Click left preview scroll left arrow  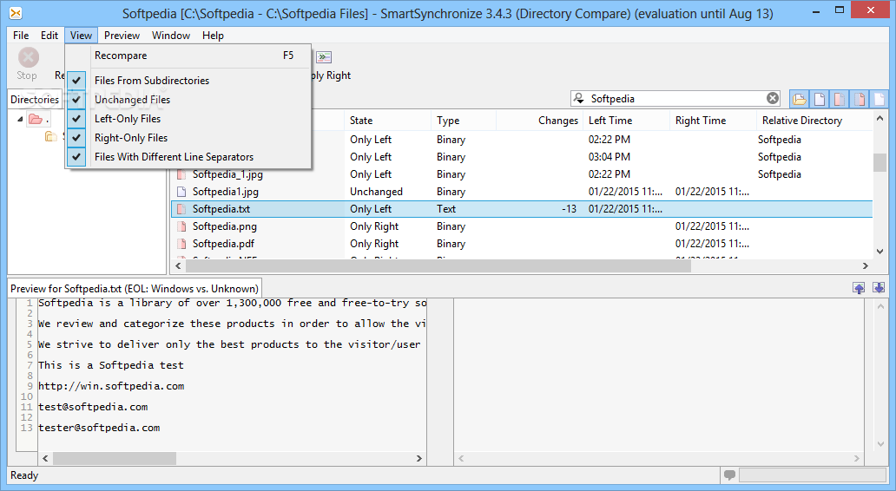tap(46, 458)
